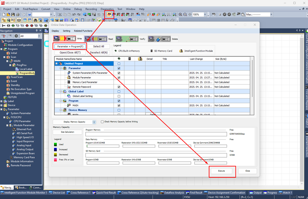Click Open/Close All(T) button
Viewport: 308px width, 199px height.
pyautogui.click(x=70, y=52)
